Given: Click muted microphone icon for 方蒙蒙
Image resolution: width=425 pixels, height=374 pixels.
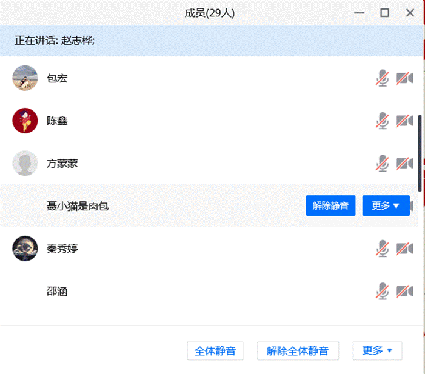Looking at the screenshot, I should pos(382,163).
